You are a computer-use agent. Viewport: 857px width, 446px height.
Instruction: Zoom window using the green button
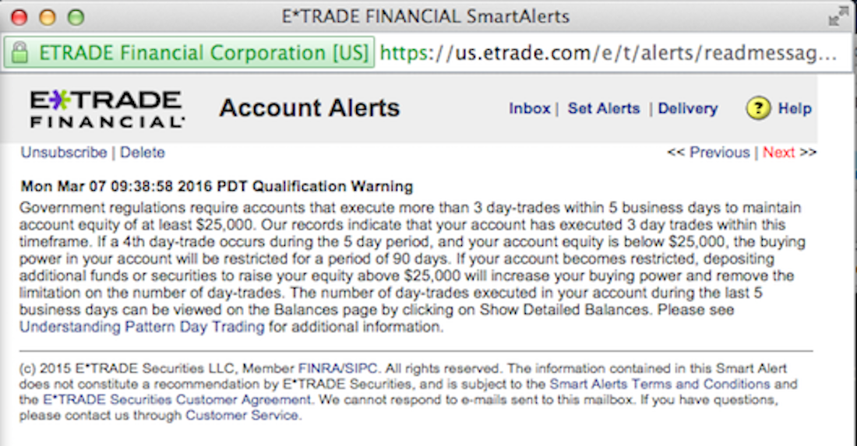(76, 16)
